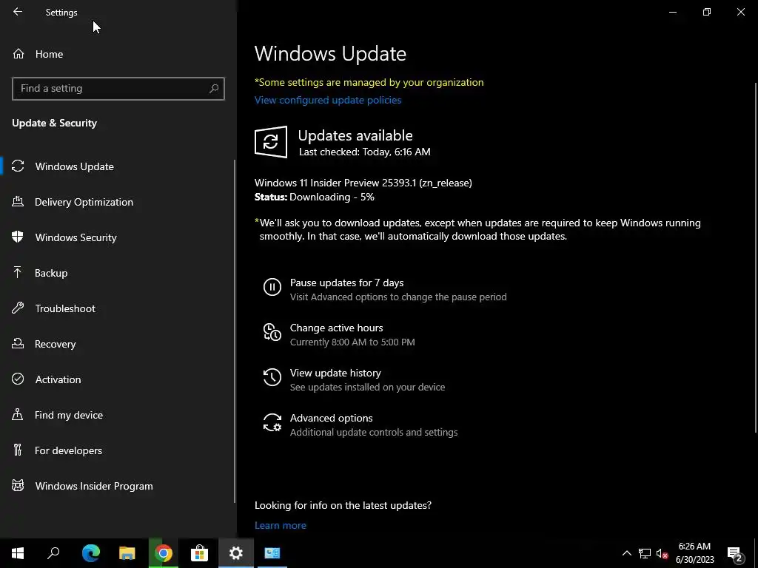Click the Advanced options gear-sync icon
Image resolution: width=758 pixels, height=568 pixels.
[x=272, y=422]
